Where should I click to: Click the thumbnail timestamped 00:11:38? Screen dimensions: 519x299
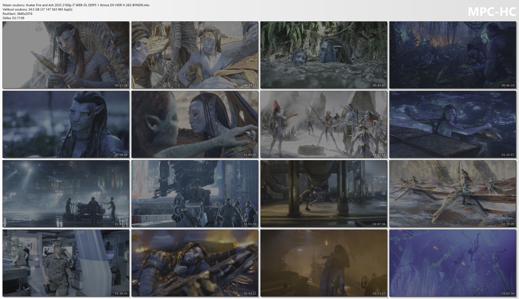[66, 55]
